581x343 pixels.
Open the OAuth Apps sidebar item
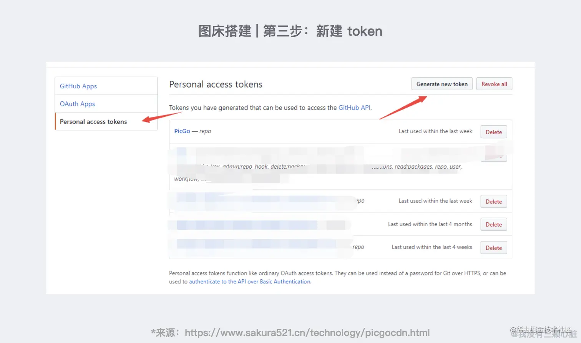(106, 104)
